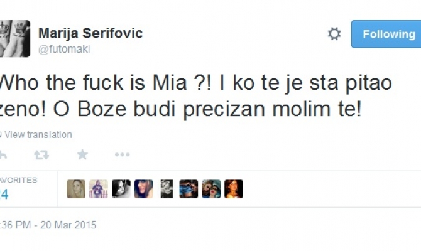Click the third favoriter avatar thumbnail
Screen dimensions: 421x251
(x=121, y=189)
